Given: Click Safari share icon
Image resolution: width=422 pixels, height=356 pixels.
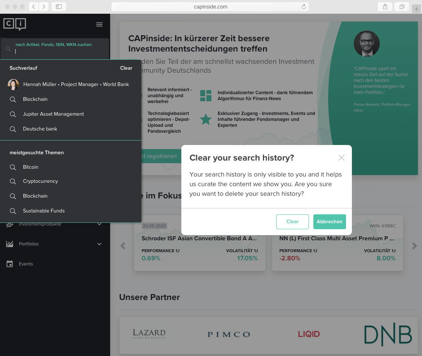Looking at the screenshot, I should [x=385, y=7].
